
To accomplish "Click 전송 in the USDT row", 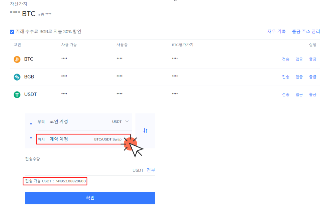I will pos(286,95).
